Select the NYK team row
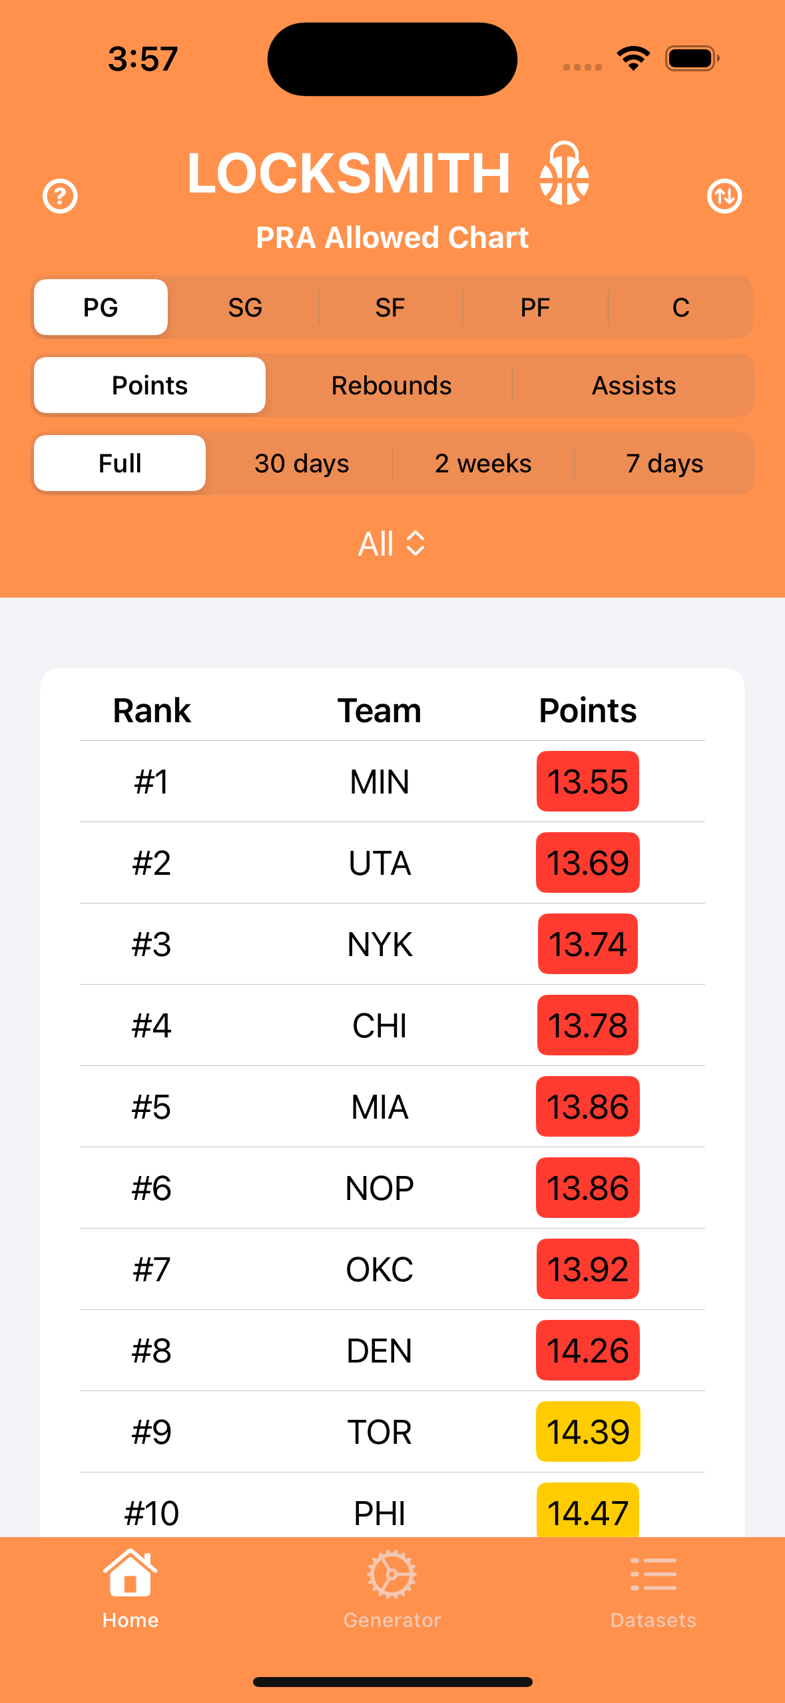Screen dimensions: 785x1703 click(x=380, y=944)
